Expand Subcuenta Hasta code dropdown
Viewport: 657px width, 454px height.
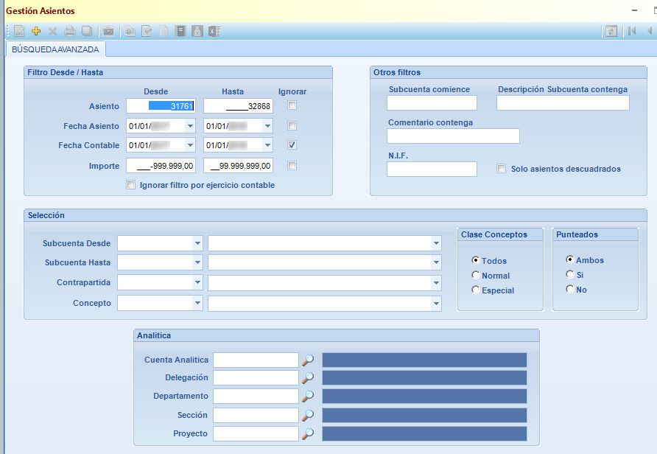197,262
